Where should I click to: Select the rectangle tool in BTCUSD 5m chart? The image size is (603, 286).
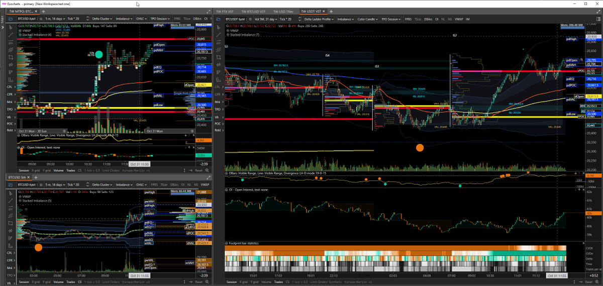(x=10, y=223)
